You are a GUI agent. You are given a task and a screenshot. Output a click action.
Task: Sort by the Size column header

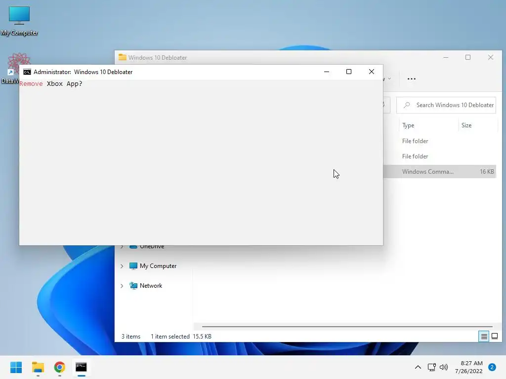[466, 125]
